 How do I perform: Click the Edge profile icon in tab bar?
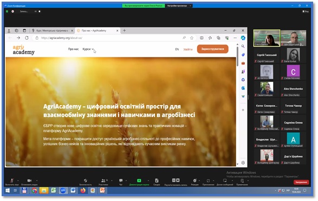[9, 31]
